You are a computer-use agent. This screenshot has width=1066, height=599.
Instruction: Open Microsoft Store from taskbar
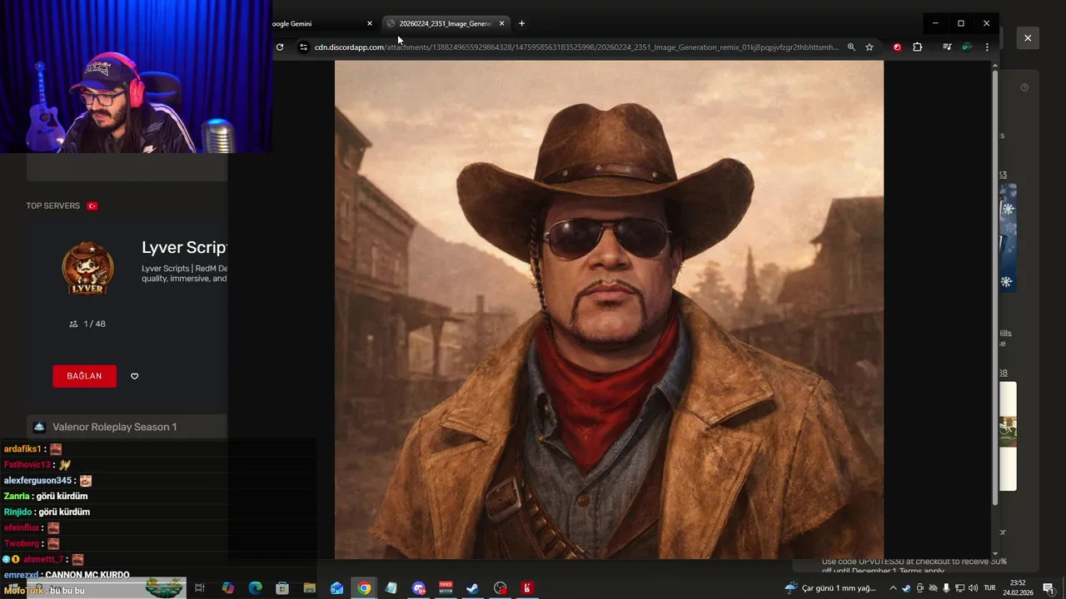point(282,588)
